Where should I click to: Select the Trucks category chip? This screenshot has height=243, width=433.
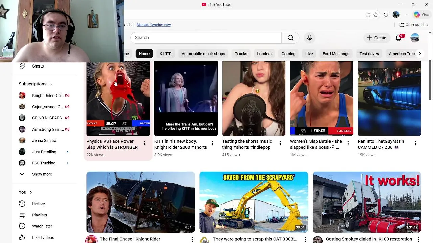(x=241, y=54)
